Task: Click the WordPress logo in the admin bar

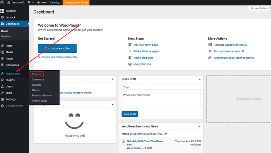Action: [2, 2]
